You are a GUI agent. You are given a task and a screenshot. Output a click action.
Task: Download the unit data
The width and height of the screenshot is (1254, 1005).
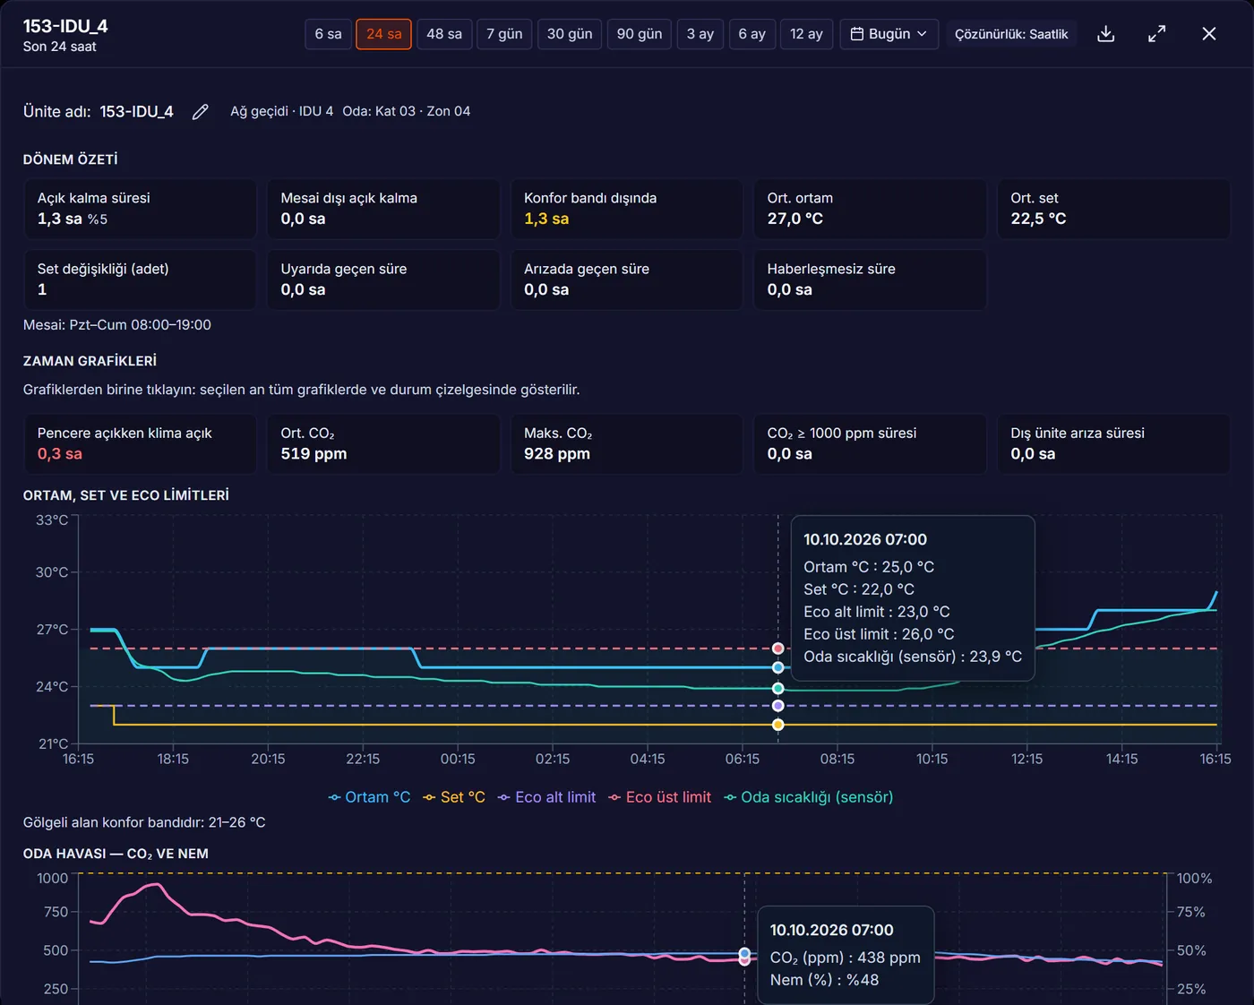tap(1106, 34)
